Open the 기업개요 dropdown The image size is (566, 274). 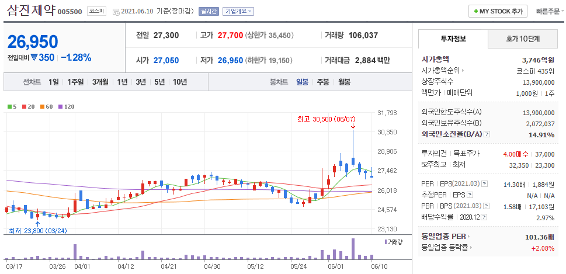(238, 11)
